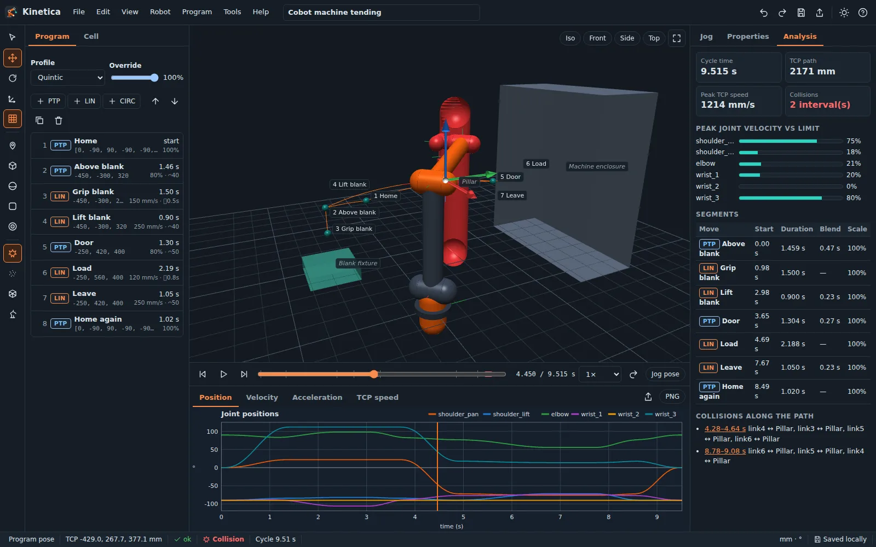Select the arrow pointer tool
Screen dimensions: 876x547
[13, 37]
